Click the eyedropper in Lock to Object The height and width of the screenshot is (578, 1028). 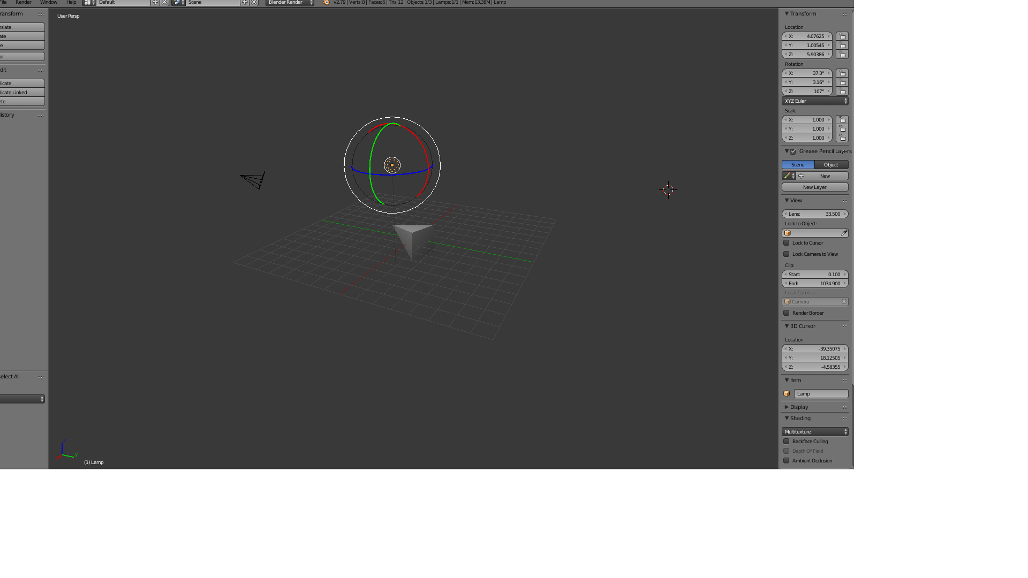[844, 233]
